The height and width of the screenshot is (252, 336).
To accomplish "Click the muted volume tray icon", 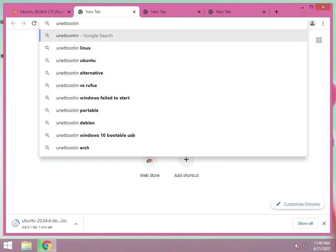I will (x=297, y=246).
